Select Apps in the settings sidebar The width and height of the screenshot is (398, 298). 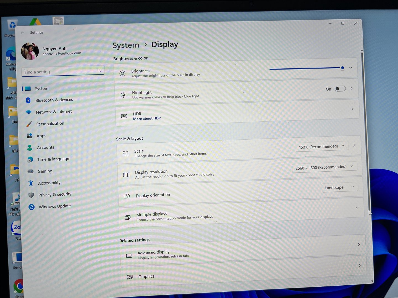[41, 136]
